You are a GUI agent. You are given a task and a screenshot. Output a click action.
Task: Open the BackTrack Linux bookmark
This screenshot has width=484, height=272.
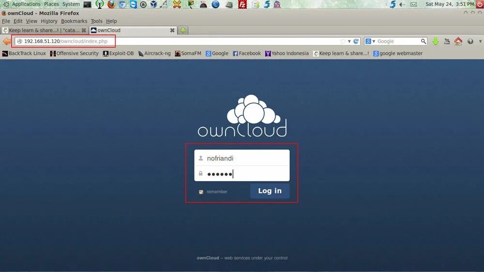coord(24,53)
